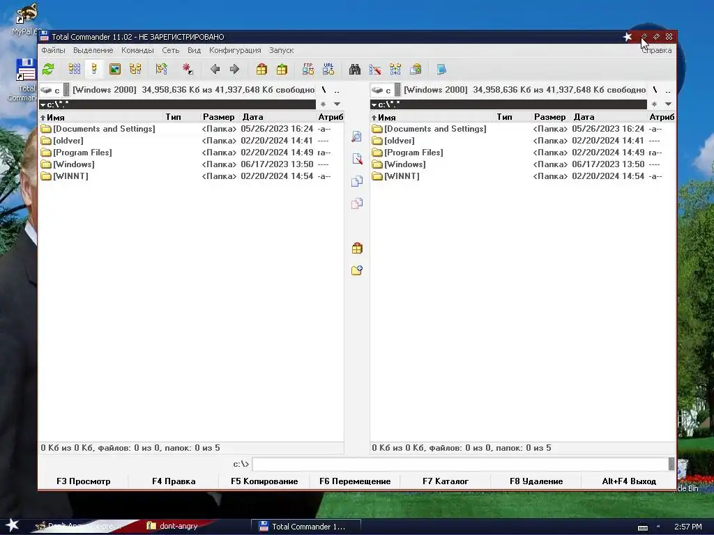Go to root in left panel
714x535 pixels.
(x=324, y=90)
